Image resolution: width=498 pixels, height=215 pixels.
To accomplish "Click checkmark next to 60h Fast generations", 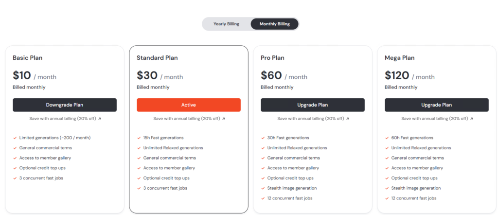I will click(387, 138).
